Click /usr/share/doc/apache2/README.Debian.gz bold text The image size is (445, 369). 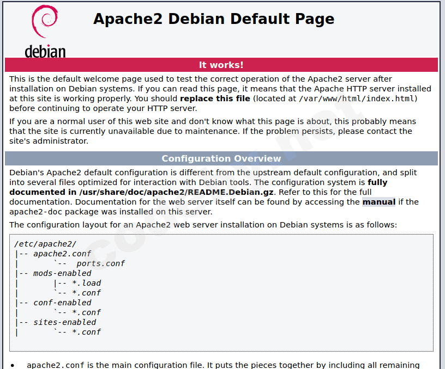pyautogui.click(x=176, y=192)
